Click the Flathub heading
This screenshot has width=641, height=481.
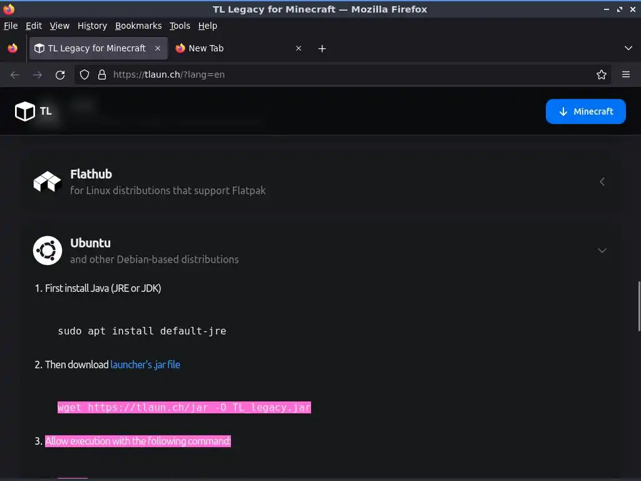point(91,174)
